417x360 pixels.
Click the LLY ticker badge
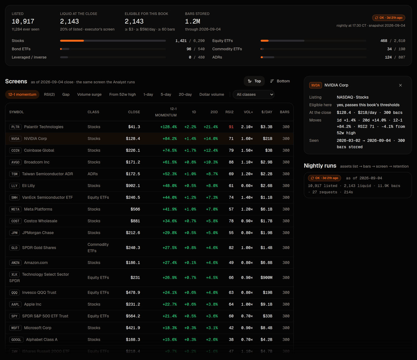point(14,186)
